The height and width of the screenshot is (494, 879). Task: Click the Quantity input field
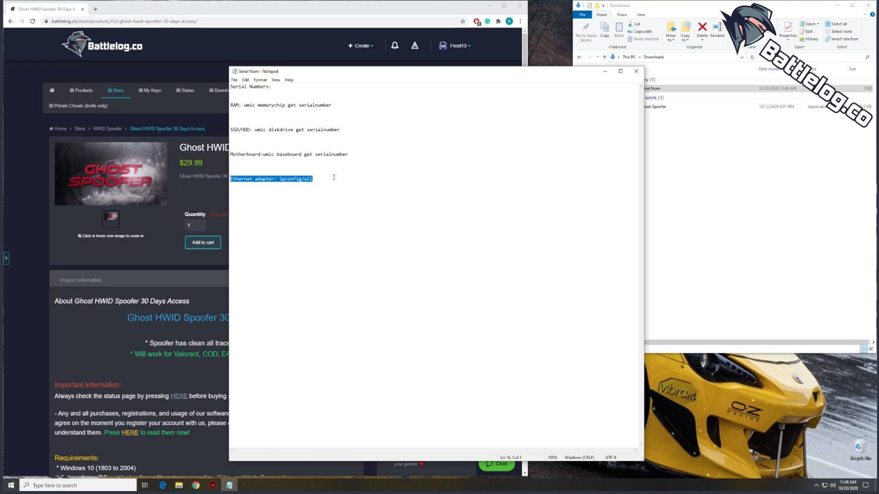[x=195, y=225]
